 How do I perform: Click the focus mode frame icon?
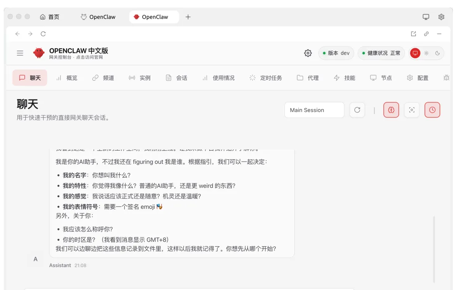click(412, 110)
